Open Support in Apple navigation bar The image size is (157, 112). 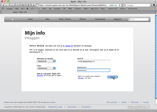(117, 19)
